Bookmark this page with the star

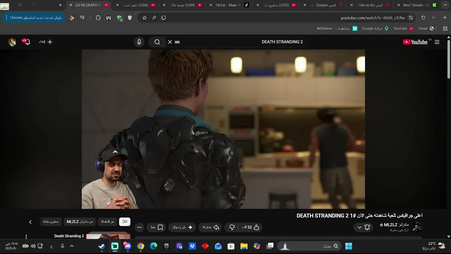[x=144, y=18]
